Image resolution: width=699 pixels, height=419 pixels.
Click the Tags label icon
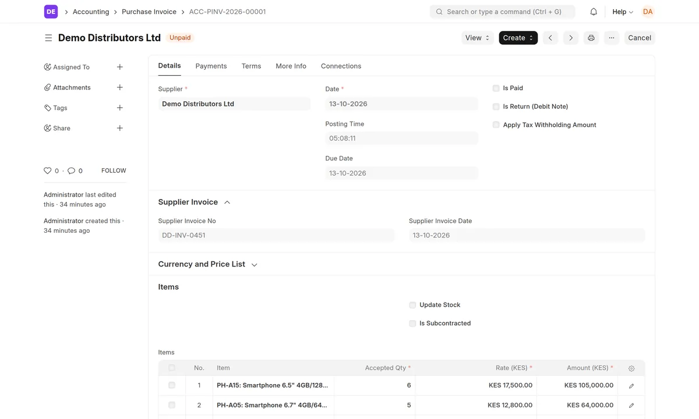click(48, 108)
